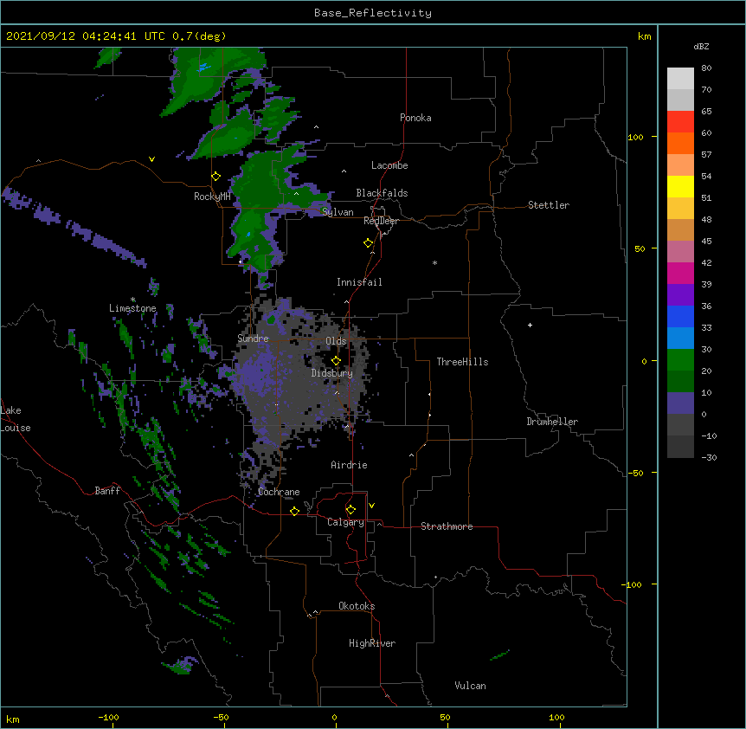The height and width of the screenshot is (729, 746).
Task: Click the yellow diamond marker above Calgary label
Action: click(350, 510)
